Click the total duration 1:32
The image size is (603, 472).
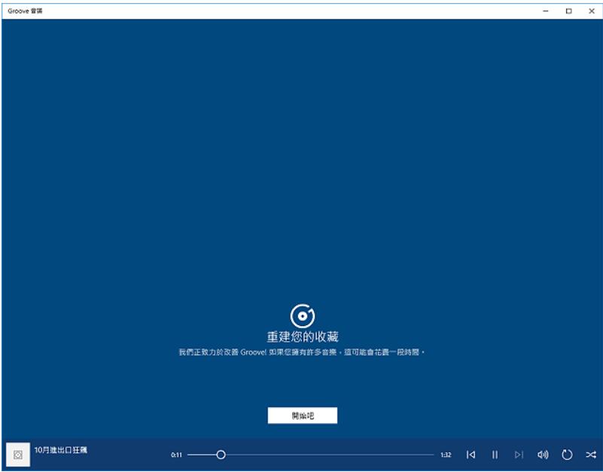(x=446, y=455)
